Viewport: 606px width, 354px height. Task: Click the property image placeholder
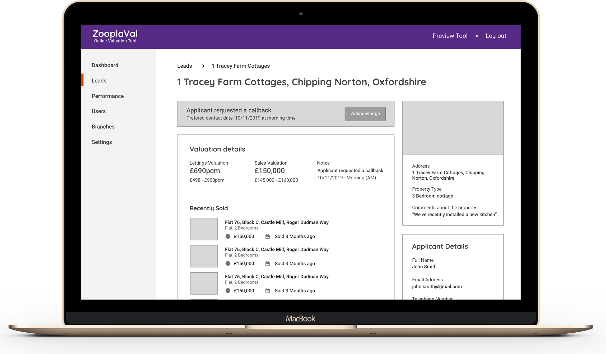pyautogui.click(x=453, y=128)
